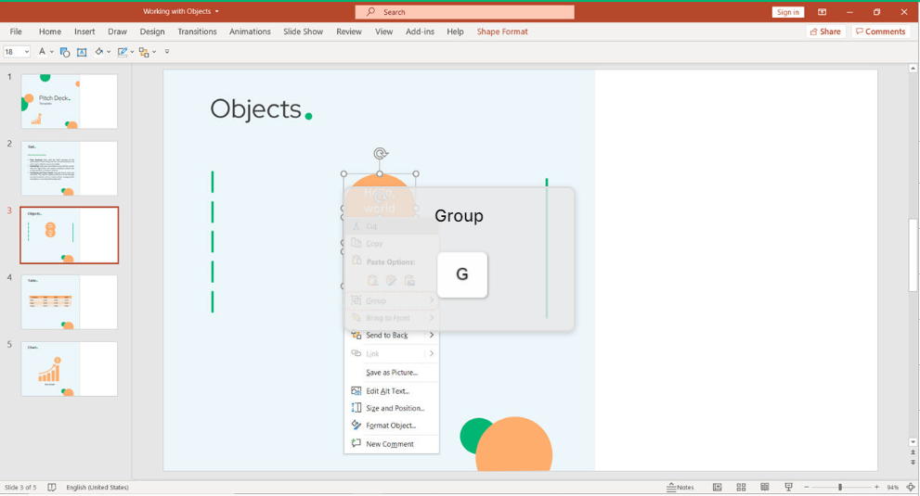This screenshot has height=496, width=920.
Task: Select slide 2 text thumbnail
Action: (70, 168)
